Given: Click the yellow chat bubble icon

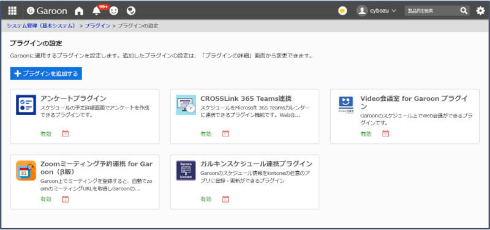Looking at the screenshot, I should (x=343, y=11).
